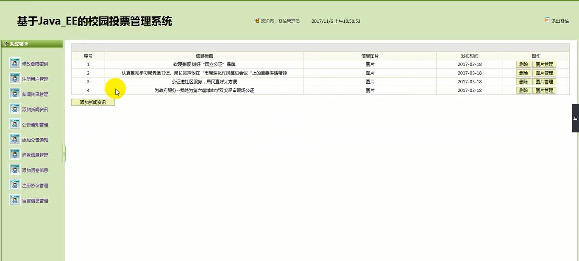Open 公告通知管理 menu item
The image size is (579, 261).
pos(35,125)
